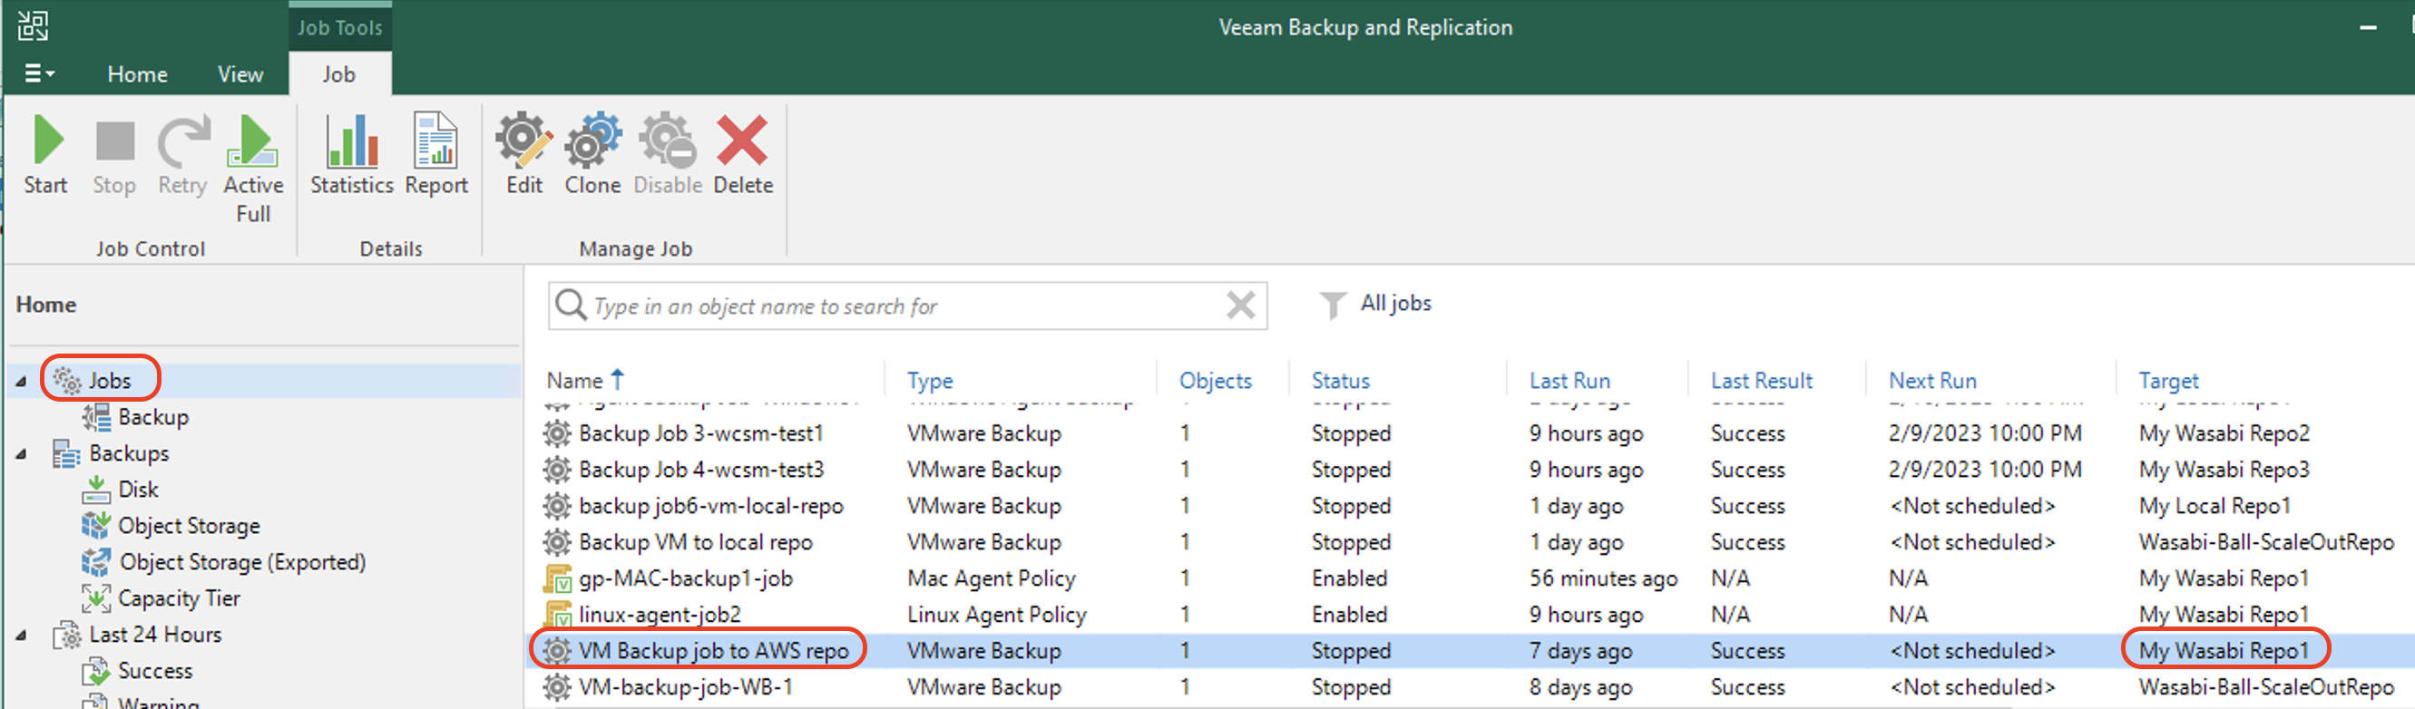
Task: Open the main hamburger menu
Action: (38, 73)
